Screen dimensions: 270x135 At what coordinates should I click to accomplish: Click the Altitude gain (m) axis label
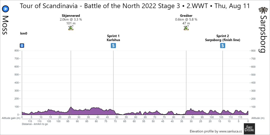click(x=11, y=118)
